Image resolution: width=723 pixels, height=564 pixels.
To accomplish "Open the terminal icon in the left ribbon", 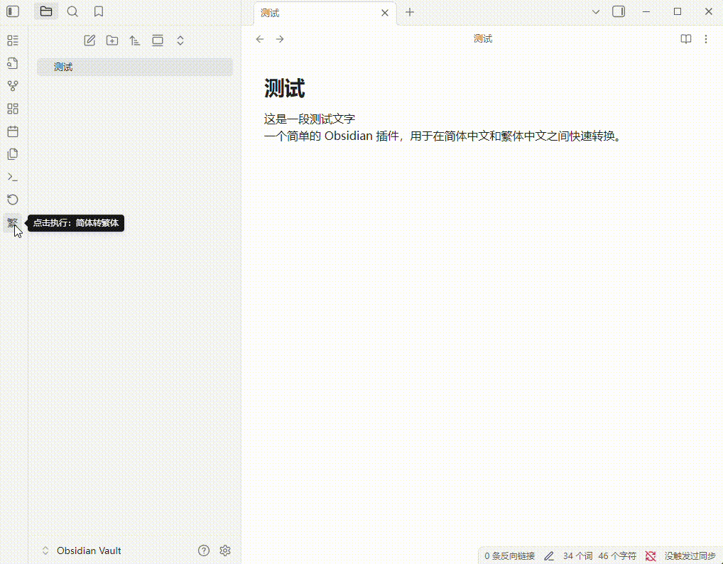I will point(12,176).
